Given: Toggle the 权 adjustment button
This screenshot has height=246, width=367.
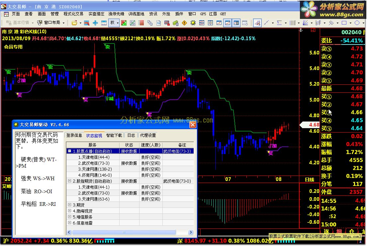Looking at the screenshot, I should pyautogui.click(x=112, y=23).
